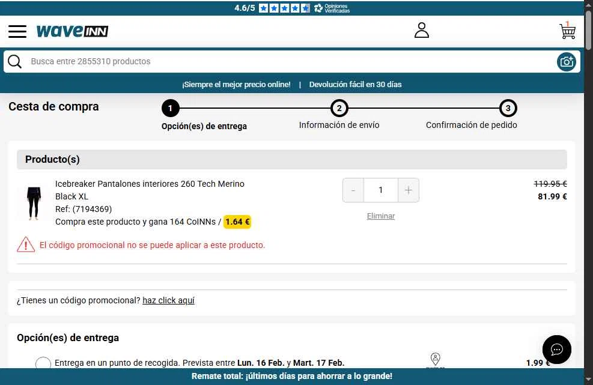Click ¡Siempre el mejor precio online! text
Screen dimensions: 593x385
(x=236, y=84)
